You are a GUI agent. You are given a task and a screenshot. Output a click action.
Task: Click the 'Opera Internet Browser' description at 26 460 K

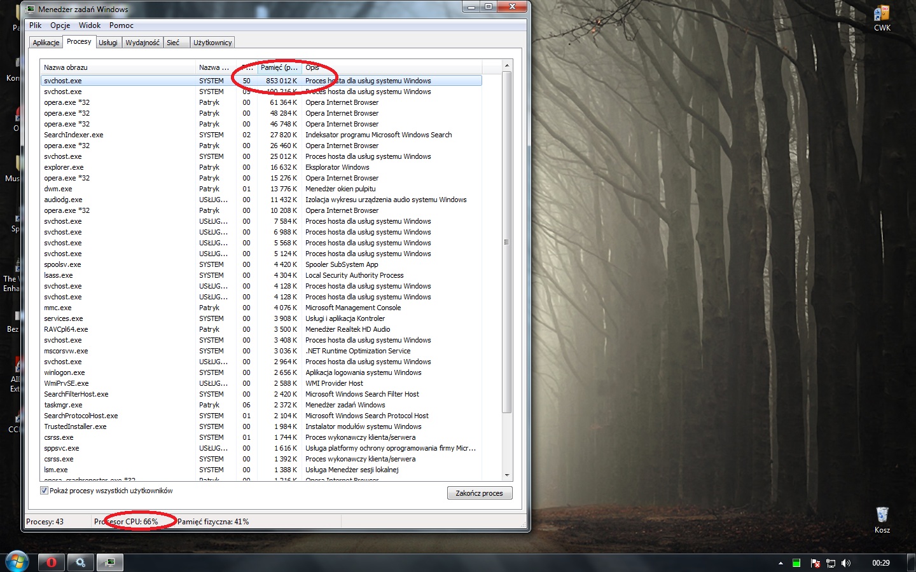click(x=342, y=146)
